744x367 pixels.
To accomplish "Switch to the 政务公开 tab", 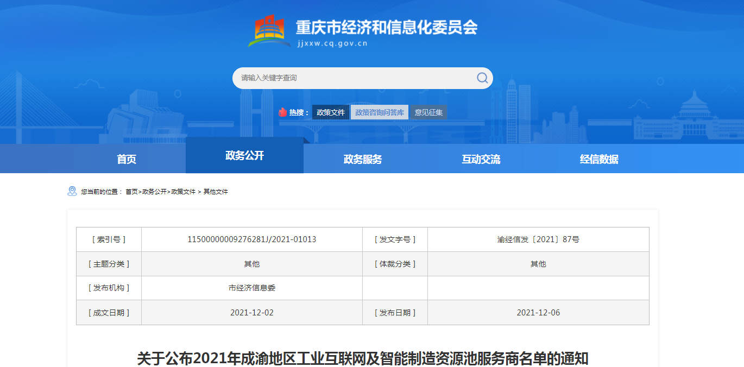I will point(244,155).
